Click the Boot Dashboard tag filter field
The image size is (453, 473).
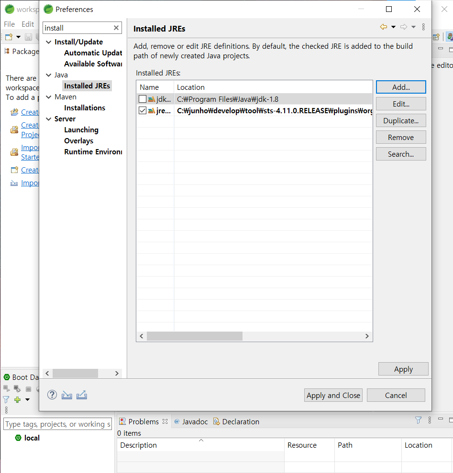coord(57,424)
